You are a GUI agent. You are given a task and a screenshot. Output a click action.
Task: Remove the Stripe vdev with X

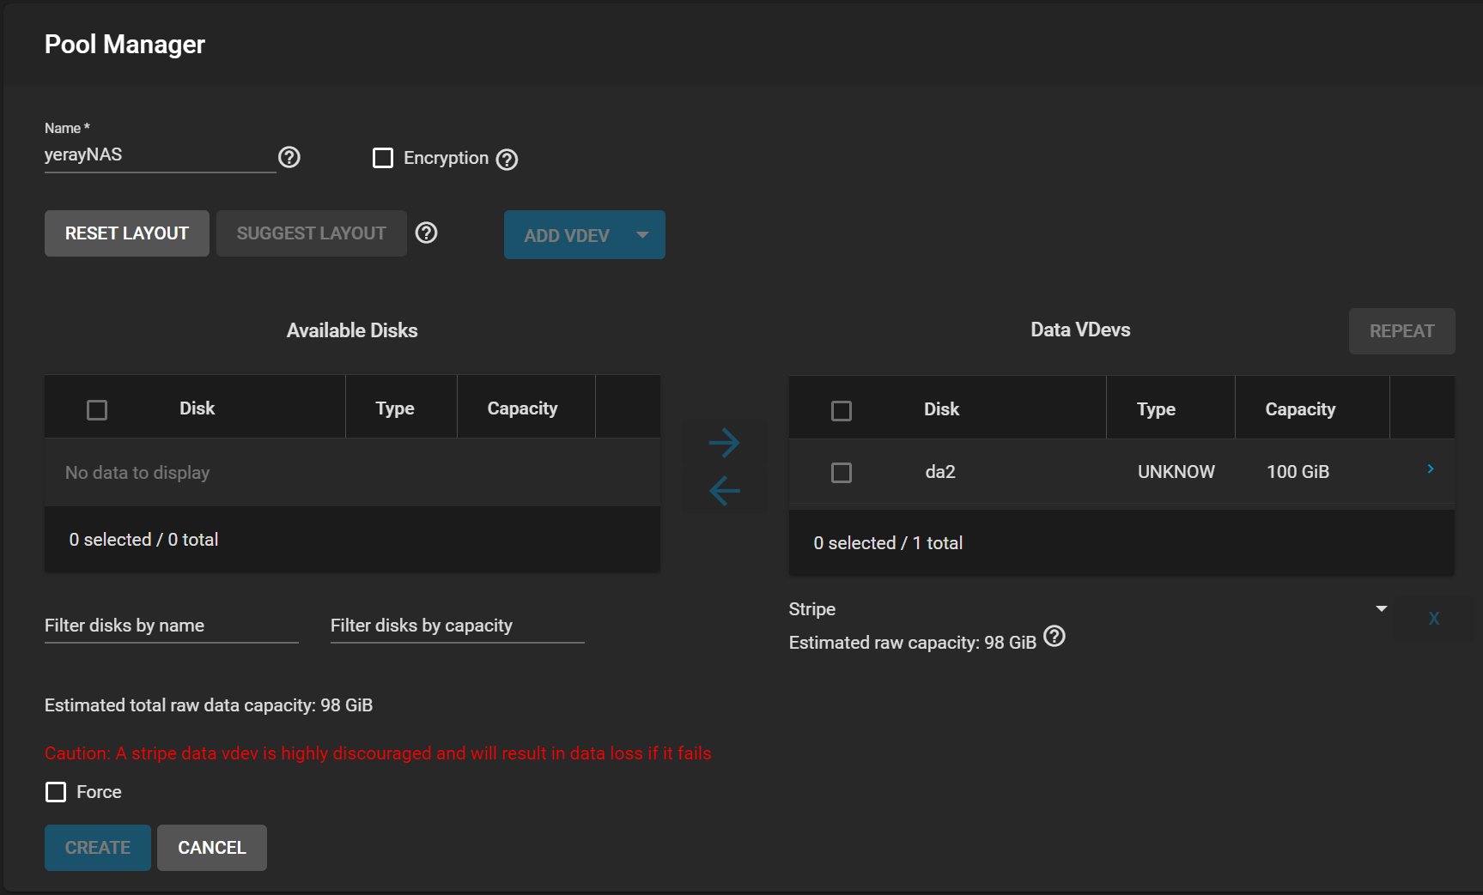point(1434,619)
